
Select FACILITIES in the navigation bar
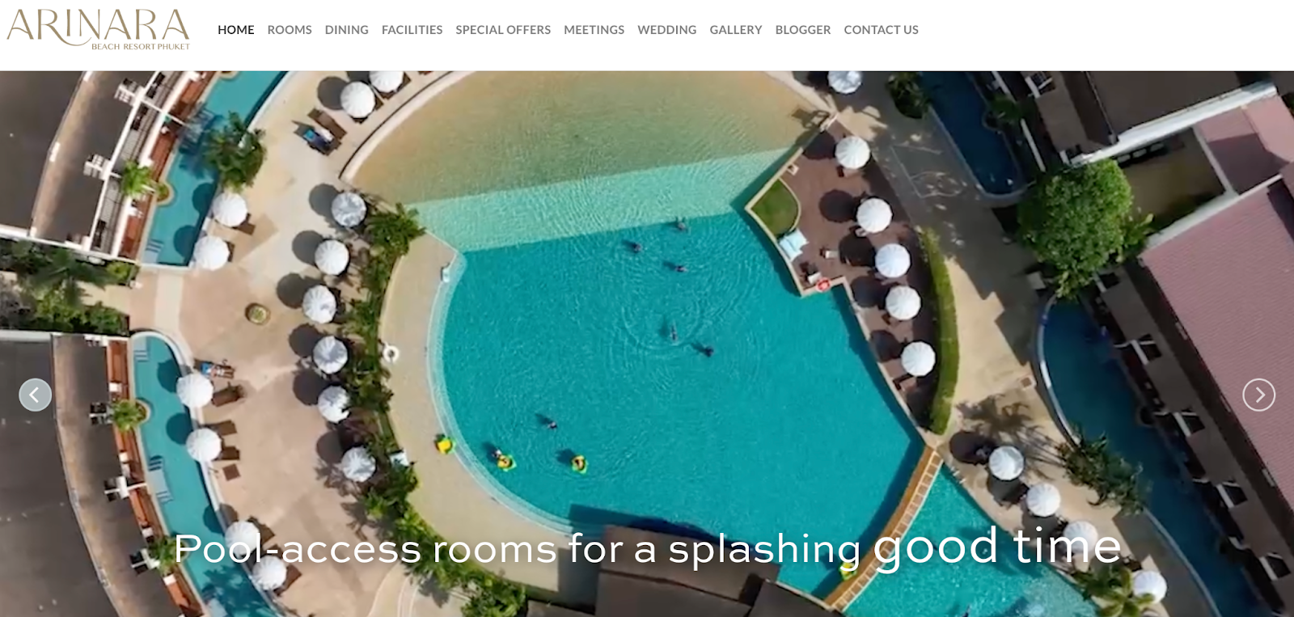412,30
